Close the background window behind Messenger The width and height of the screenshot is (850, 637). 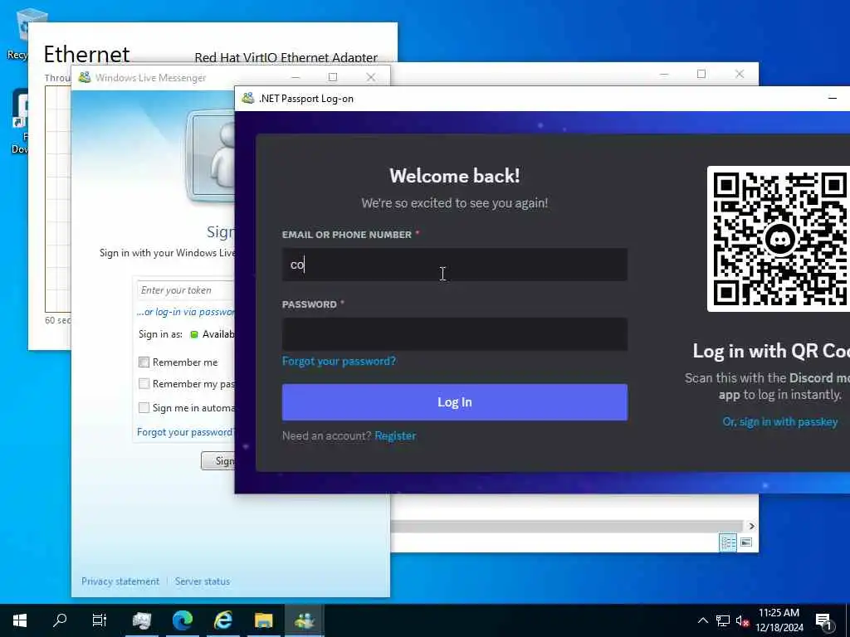[x=740, y=74]
